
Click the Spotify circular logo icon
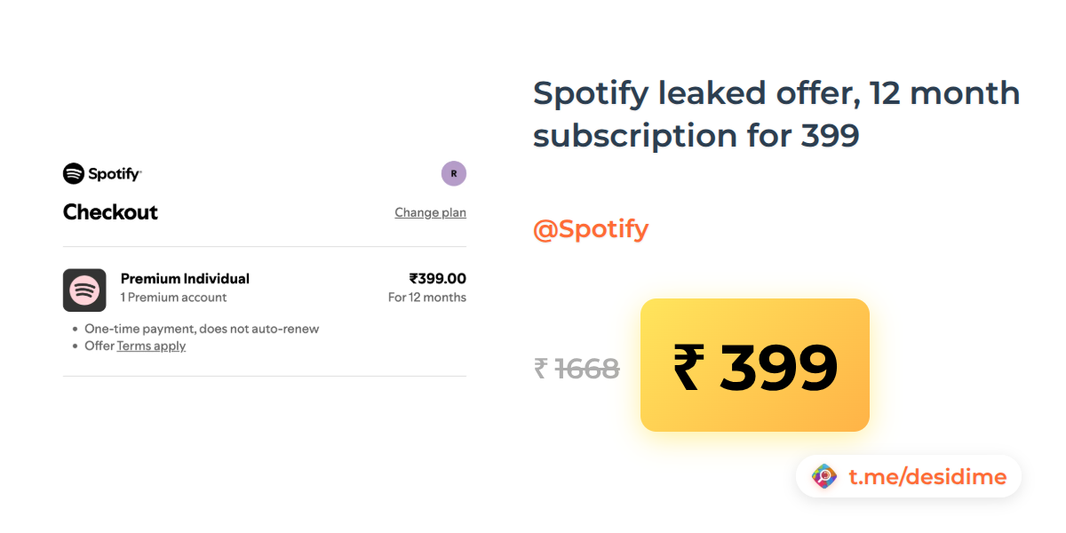[x=74, y=174]
